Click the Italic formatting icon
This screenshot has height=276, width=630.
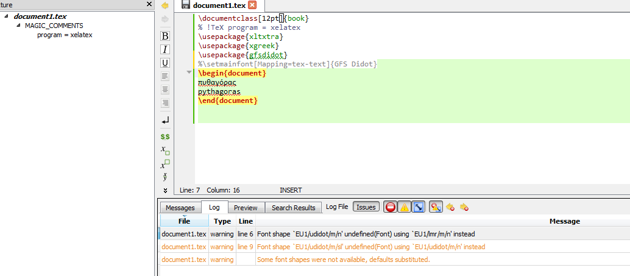[165, 49]
